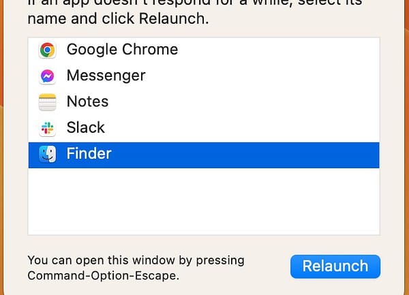Click the Finder face icon
The image size is (409, 295).
[x=47, y=154]
